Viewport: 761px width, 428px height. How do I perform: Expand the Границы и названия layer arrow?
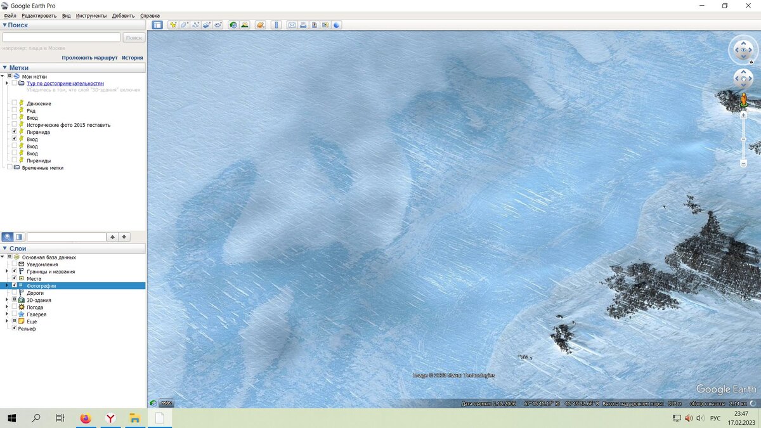coord(7,271)
